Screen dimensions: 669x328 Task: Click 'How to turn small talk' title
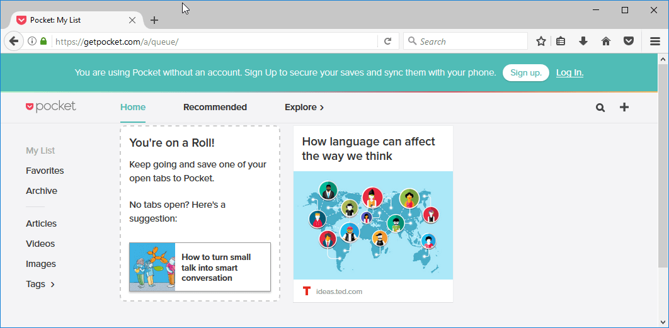(x=216, y=268)
